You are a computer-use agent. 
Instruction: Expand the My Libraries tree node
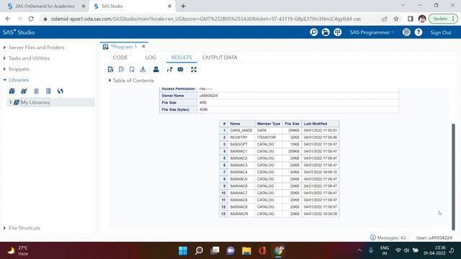tap(11, 102)
